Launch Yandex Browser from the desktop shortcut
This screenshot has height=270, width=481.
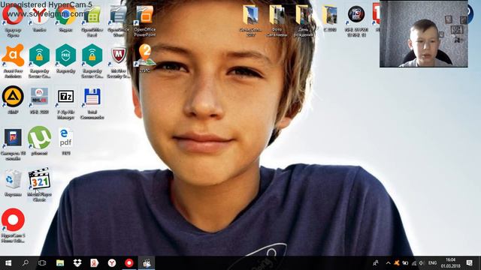[x=39, y=15]
